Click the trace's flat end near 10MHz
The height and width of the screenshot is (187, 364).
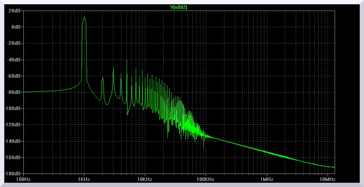pyautogui.click(x=332, y=167)
